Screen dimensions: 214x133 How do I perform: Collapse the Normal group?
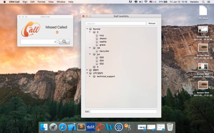[x=87, y=29]
